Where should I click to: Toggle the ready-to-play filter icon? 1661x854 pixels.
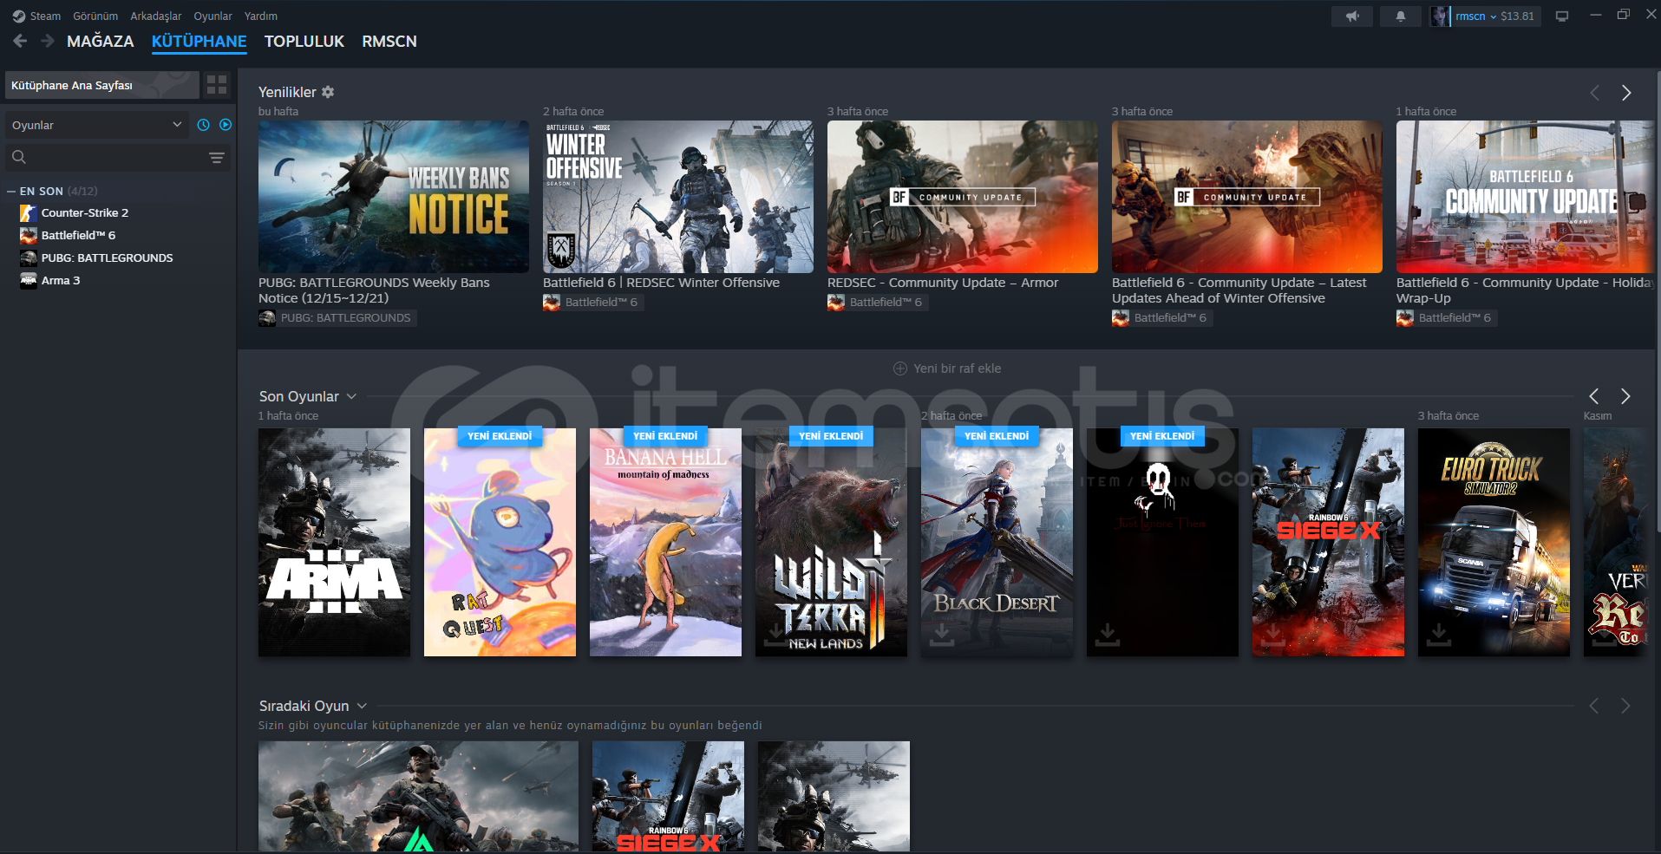tap(226, 125)
